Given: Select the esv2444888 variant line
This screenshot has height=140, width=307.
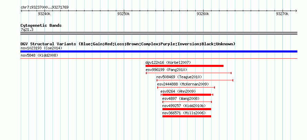Looking at the screenshot, I should (186, 87).
